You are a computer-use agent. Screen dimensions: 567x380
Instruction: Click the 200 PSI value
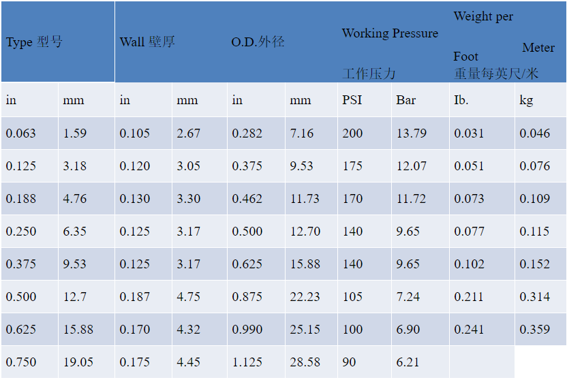click(352, 133)
